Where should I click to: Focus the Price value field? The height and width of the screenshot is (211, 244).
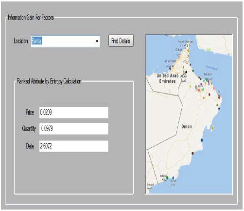[x=74, y=113]
